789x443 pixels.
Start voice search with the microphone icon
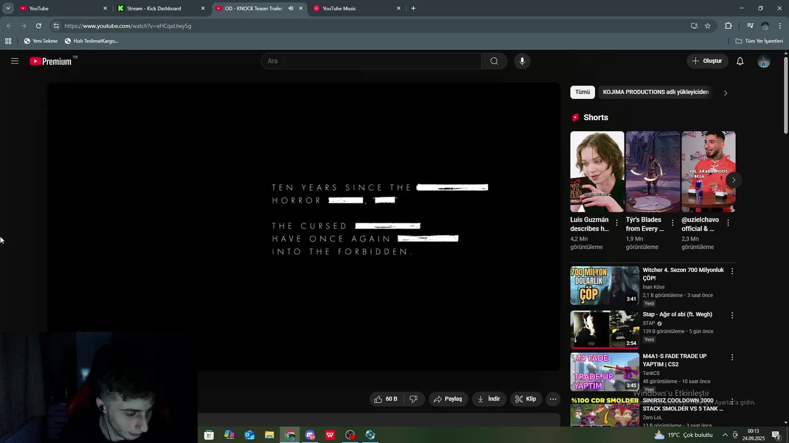click(522, 61)
